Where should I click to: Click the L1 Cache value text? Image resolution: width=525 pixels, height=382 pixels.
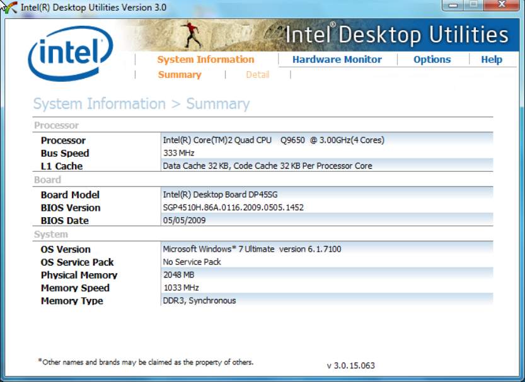tap(267, 166)
